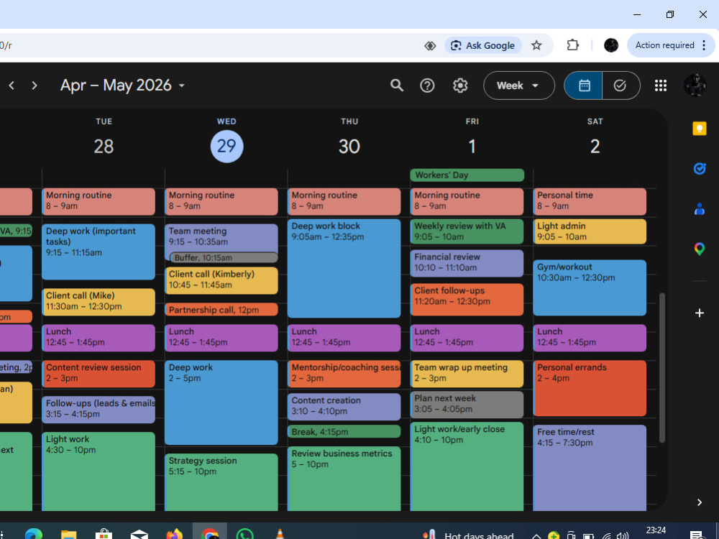Open Google Keep in side panel
The image size is (719, 539).
pos(700,129)
